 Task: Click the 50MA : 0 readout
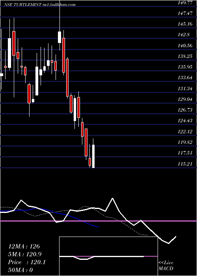20,270
